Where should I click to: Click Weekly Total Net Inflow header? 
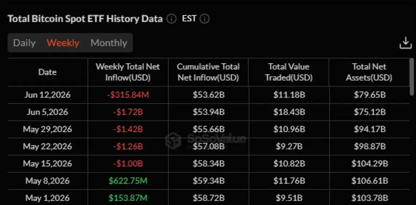(x=127, y=72)
